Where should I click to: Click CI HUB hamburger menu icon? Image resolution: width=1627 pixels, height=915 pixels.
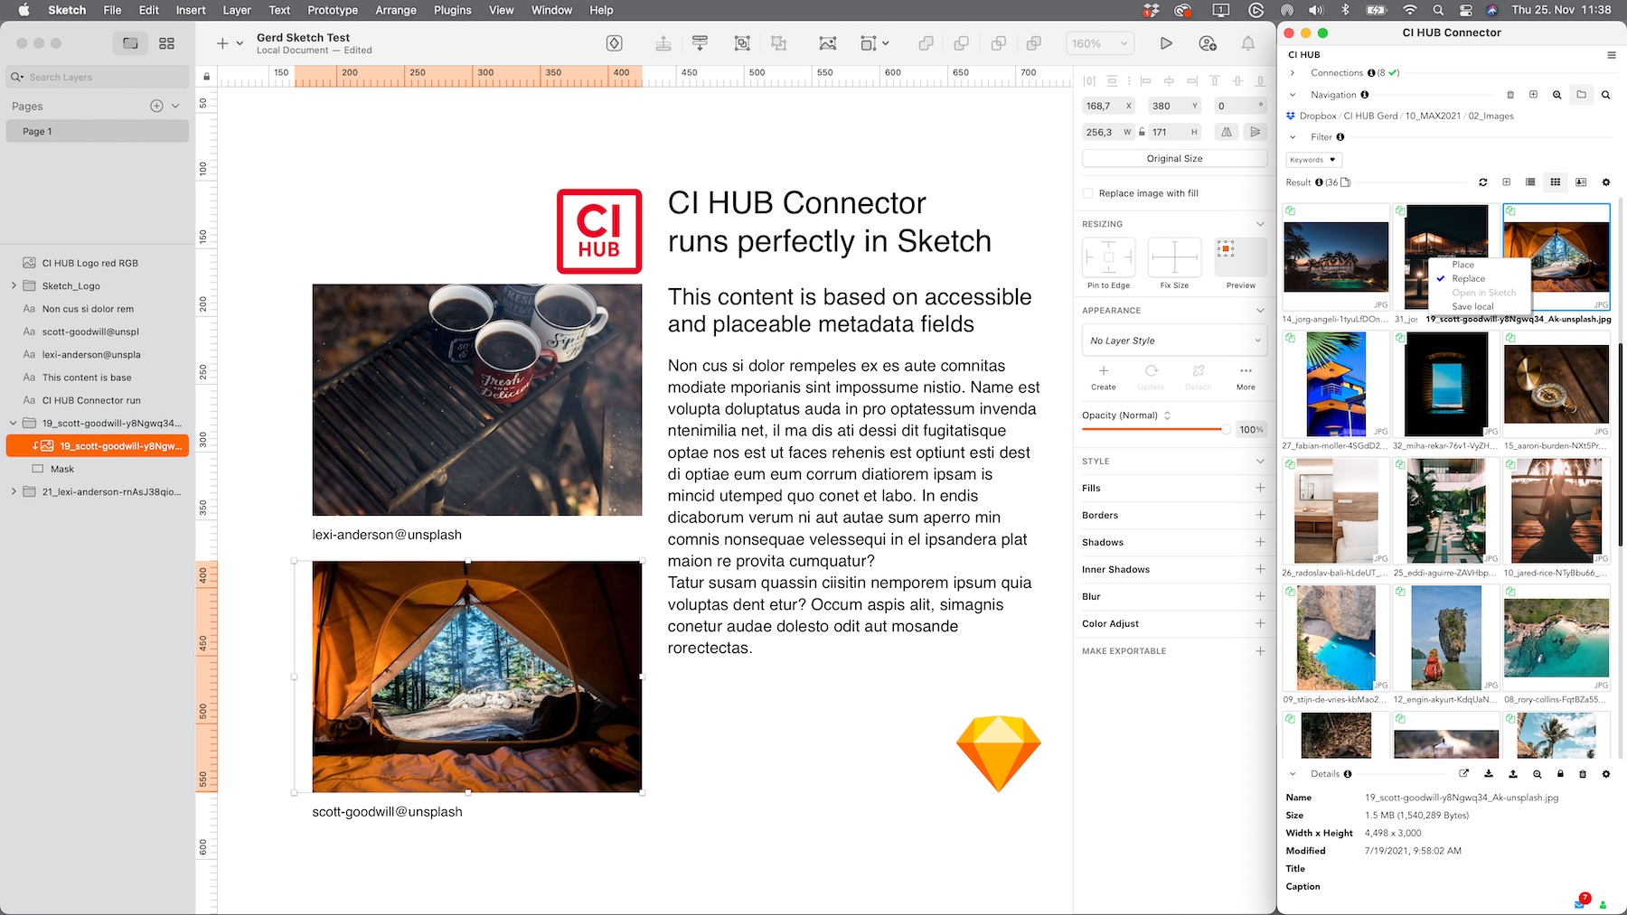click(1611, 55)
